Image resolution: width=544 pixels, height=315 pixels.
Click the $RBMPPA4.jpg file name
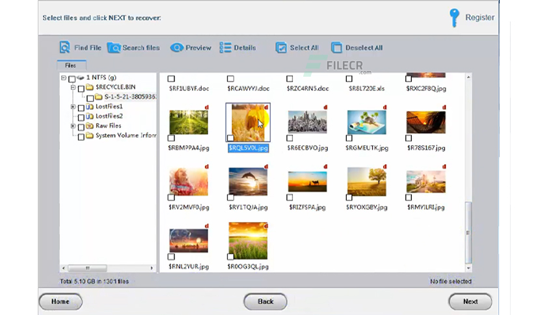pyautogui.click(x=189, y=148)
